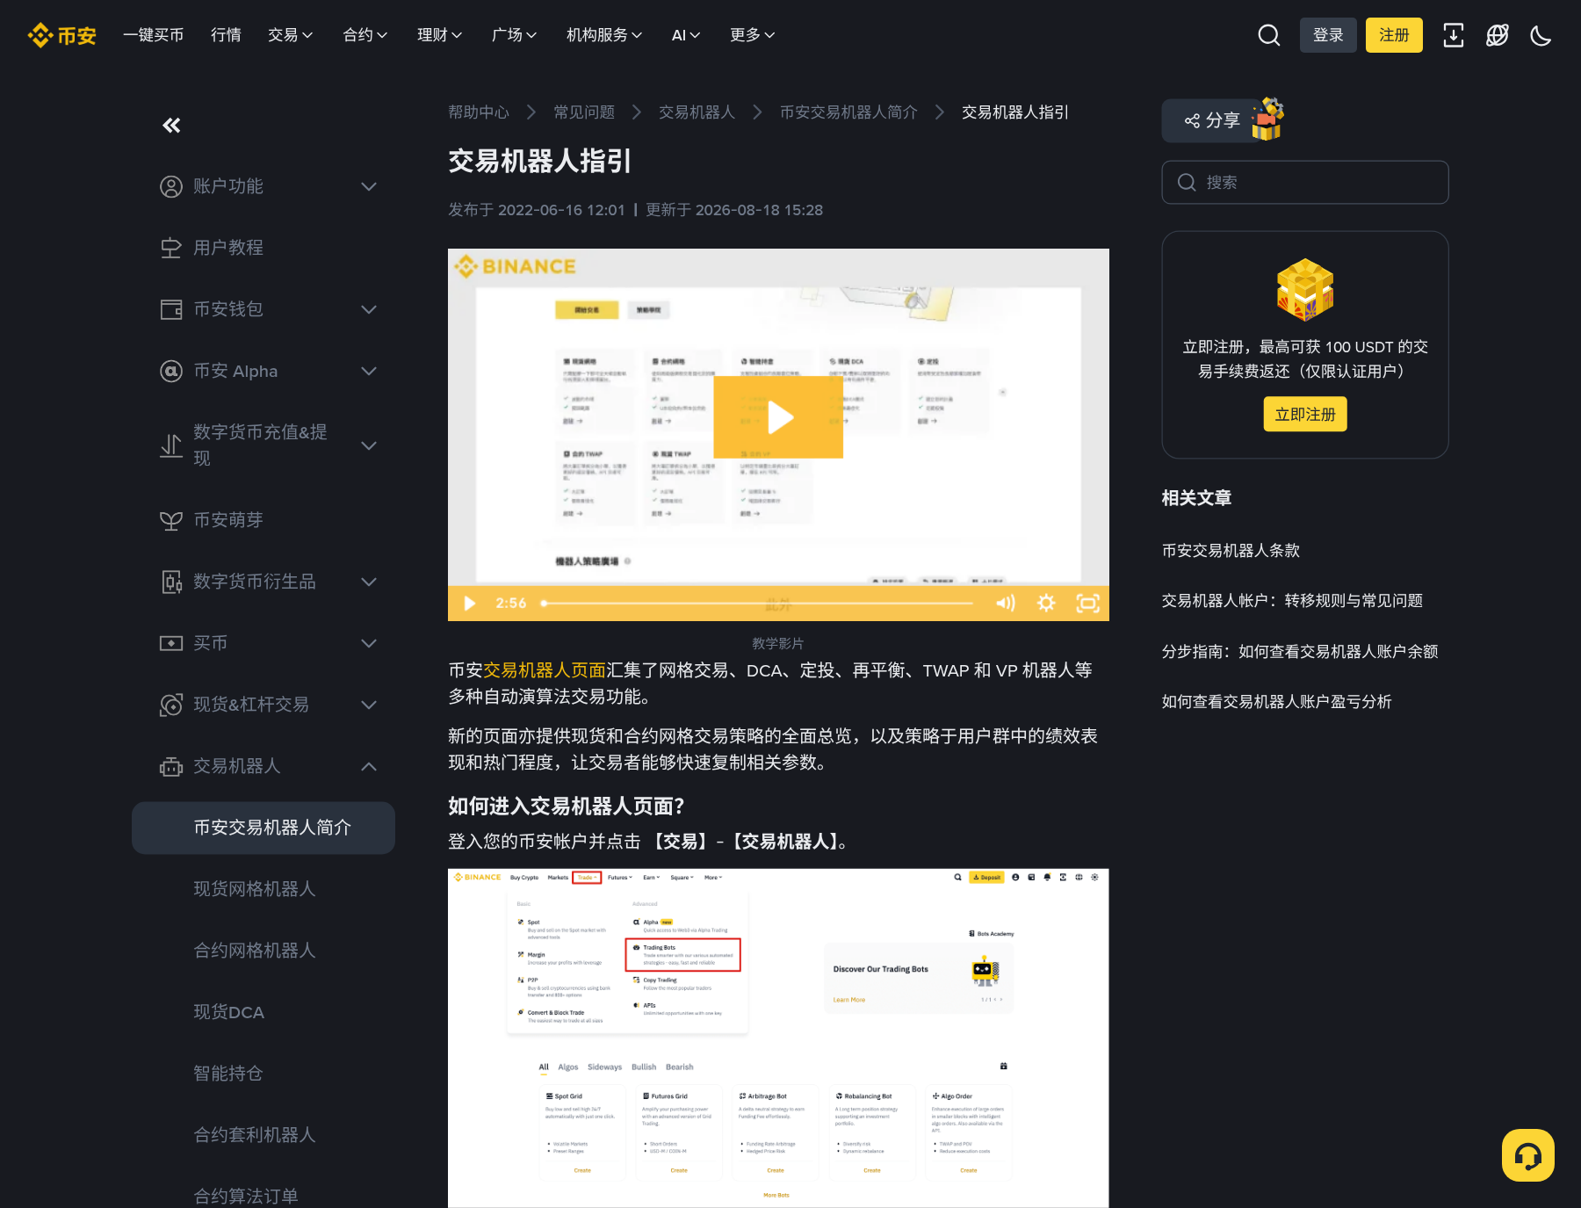Screen dimensions: 1581x1208
Task: Seek along the video progress bar
Action: point(758,604)
